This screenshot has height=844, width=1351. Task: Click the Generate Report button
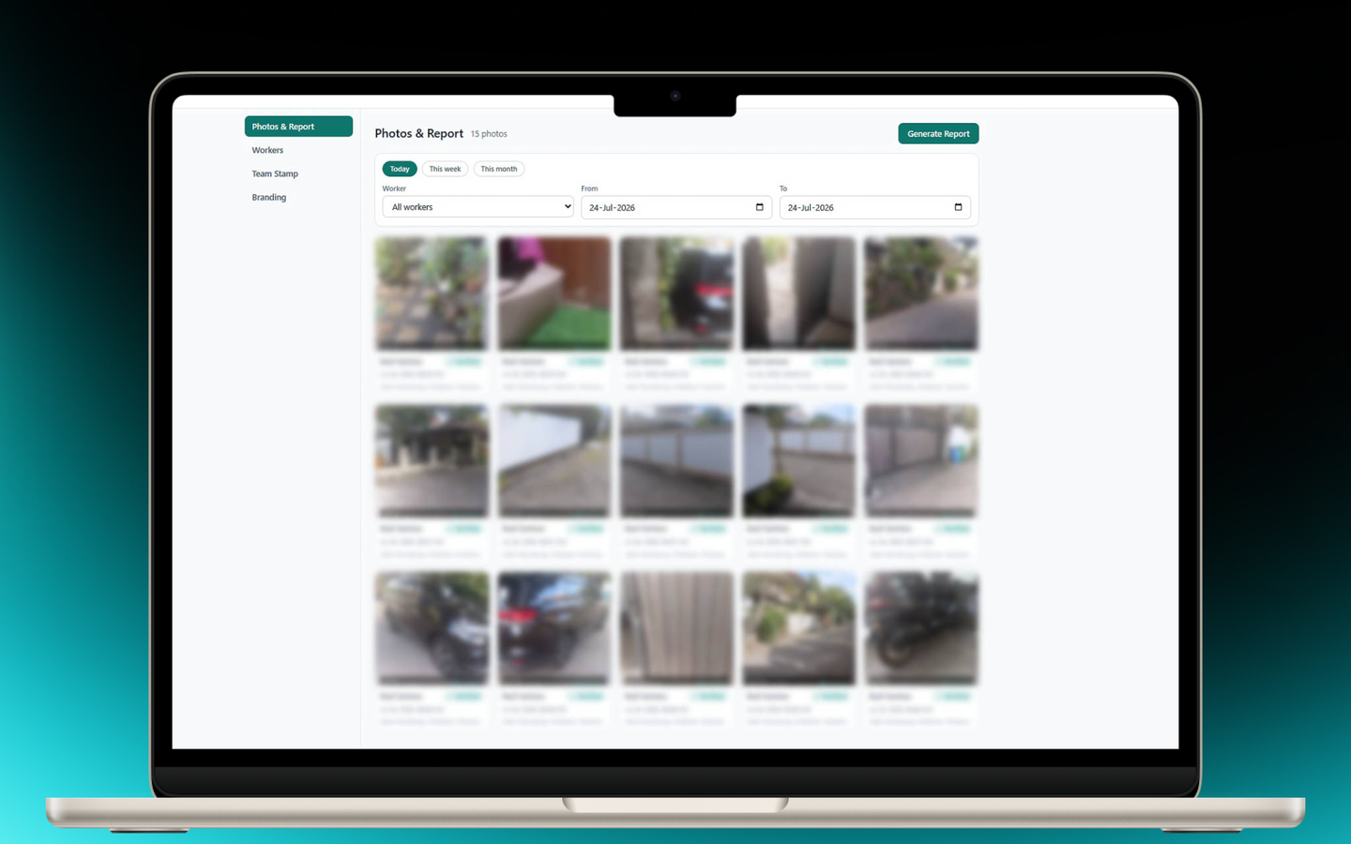[x=938, y=133]
